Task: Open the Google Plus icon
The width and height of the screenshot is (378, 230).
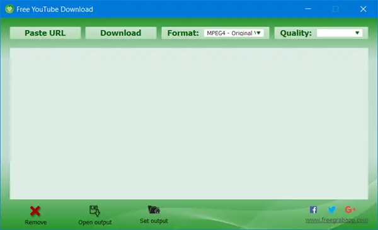Action: pos(350,209)
